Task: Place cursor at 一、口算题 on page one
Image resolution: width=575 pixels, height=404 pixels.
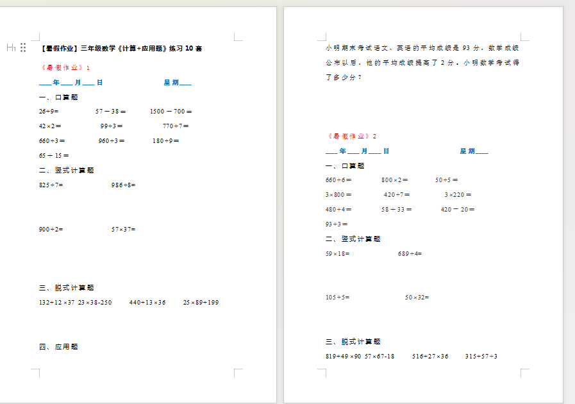Action: 59,97
